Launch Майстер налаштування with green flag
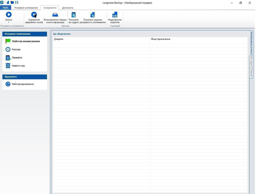Image resolution: width=256 pixels, height=194 pixels. [x=8, y=41]
